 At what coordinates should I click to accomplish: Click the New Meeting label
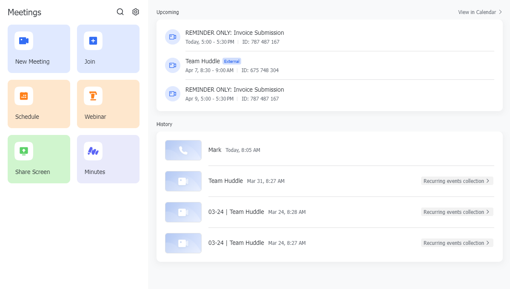(32, 62)
